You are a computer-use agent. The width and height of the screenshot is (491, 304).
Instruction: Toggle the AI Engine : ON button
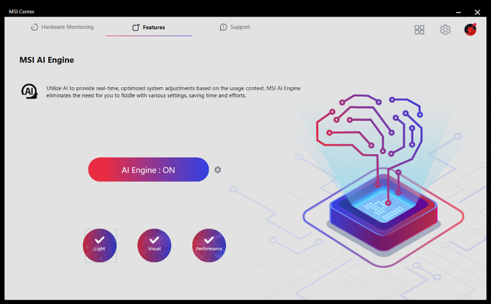coord(149,170)
